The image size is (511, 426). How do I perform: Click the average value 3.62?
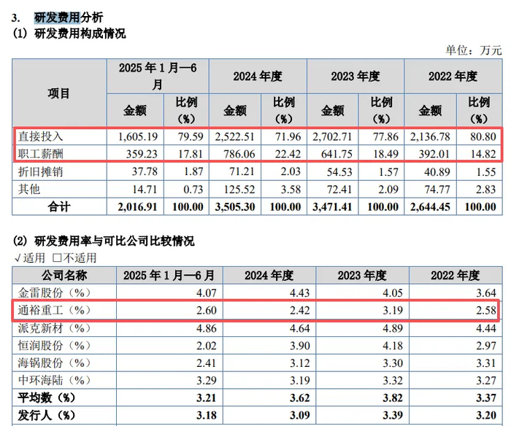tap(300, 398)
